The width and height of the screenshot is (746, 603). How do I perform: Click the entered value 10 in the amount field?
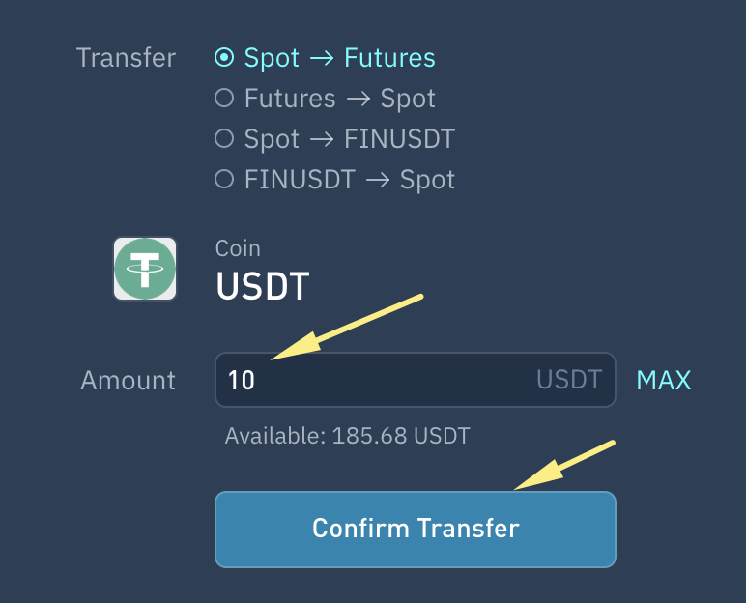click(x=242, y=381)
